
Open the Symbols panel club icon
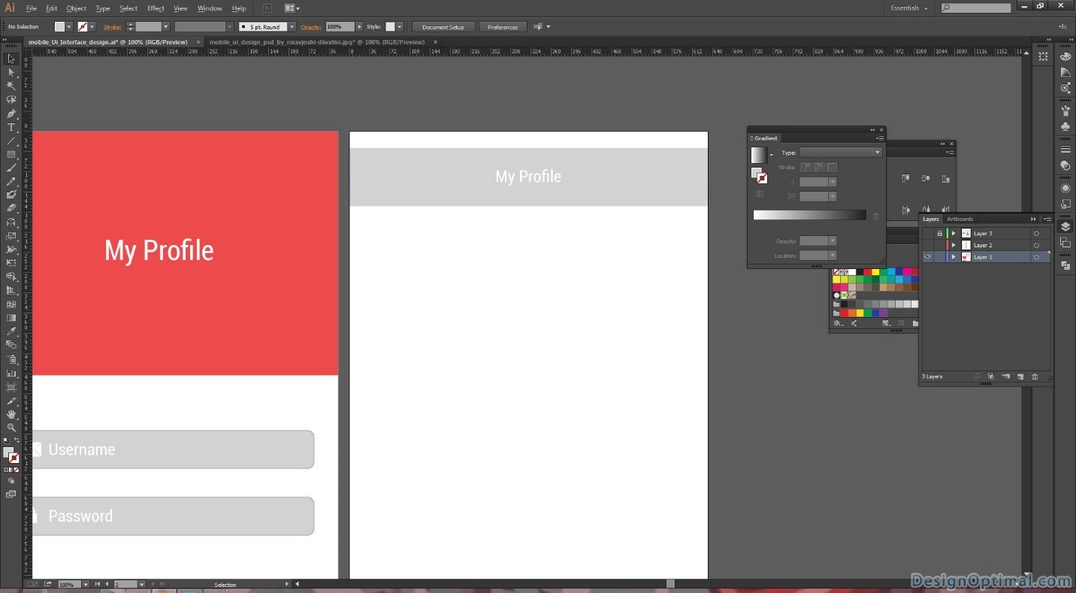[1065, 126]
